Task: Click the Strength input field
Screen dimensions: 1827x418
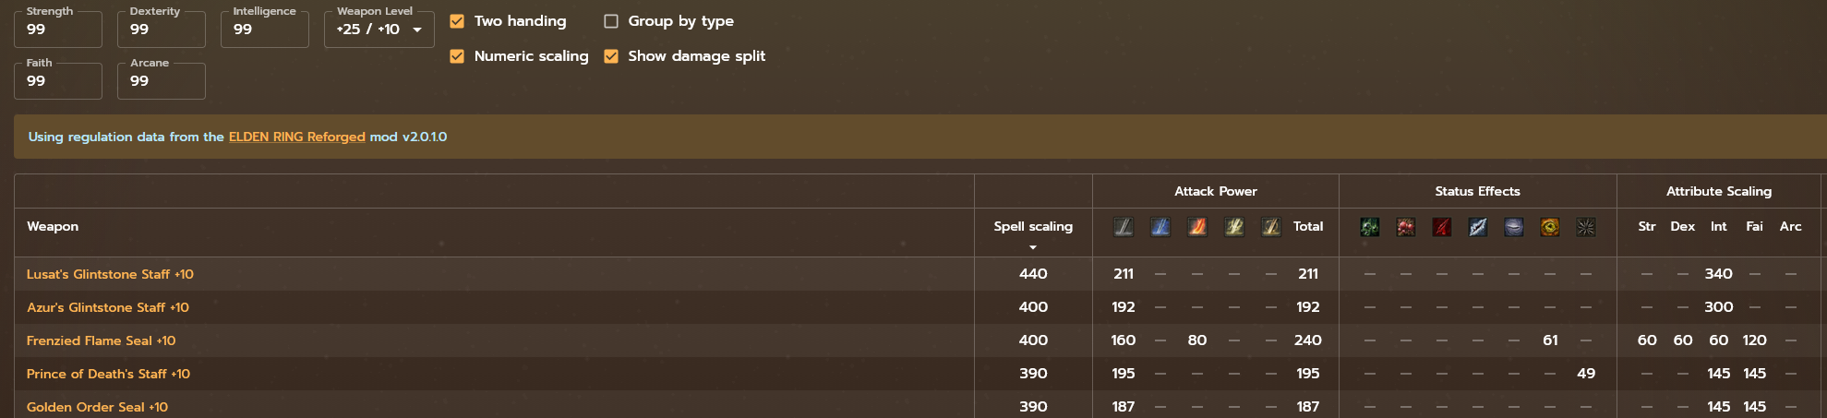Action: click(x=57, y=30)
